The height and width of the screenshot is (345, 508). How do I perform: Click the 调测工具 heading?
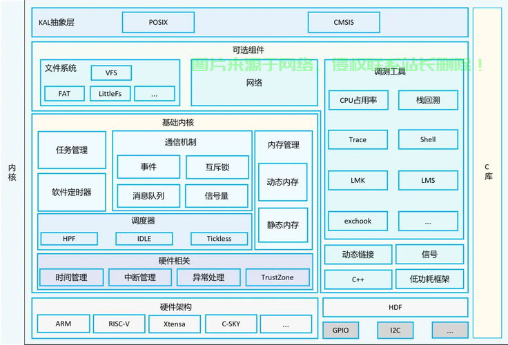[x=390, y=72]
